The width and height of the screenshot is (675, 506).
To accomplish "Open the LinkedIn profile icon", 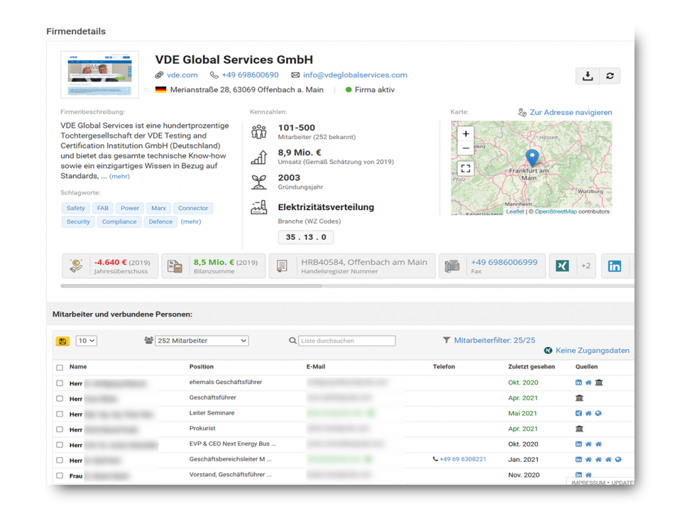I will click(614, 266).
